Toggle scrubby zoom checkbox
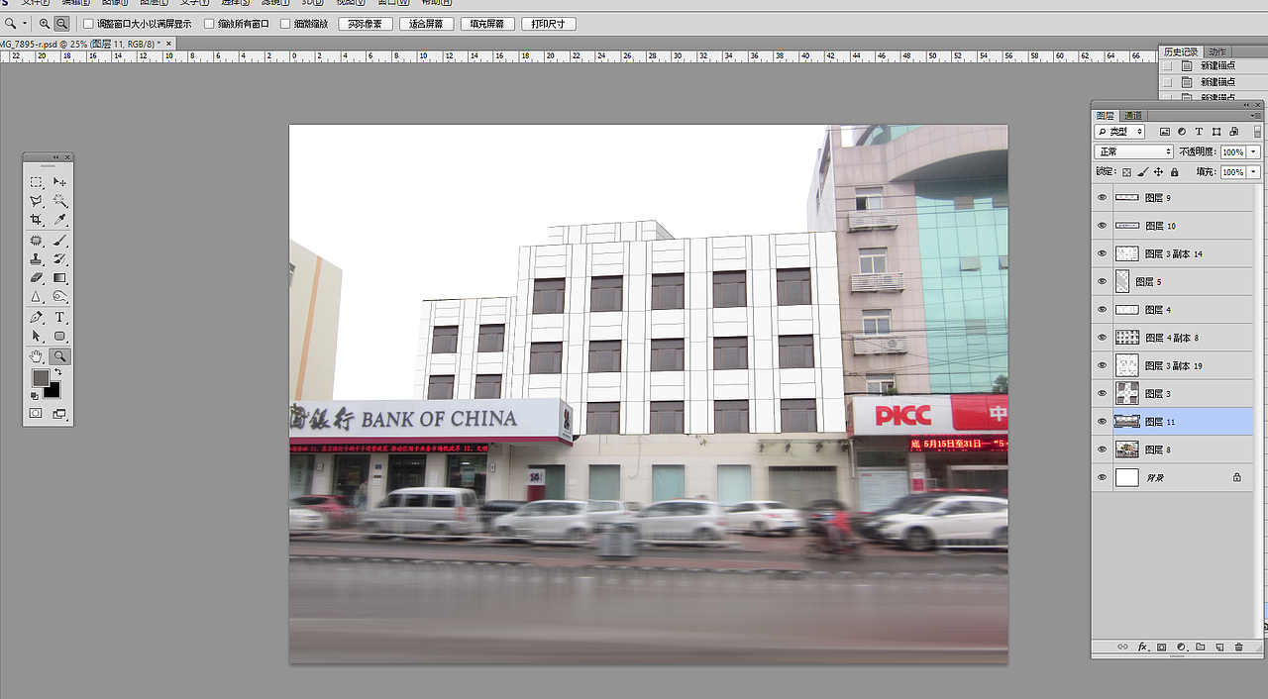 [285, 24]
